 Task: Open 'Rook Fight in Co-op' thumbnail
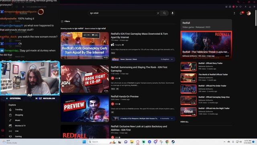(x=85, y=79)
